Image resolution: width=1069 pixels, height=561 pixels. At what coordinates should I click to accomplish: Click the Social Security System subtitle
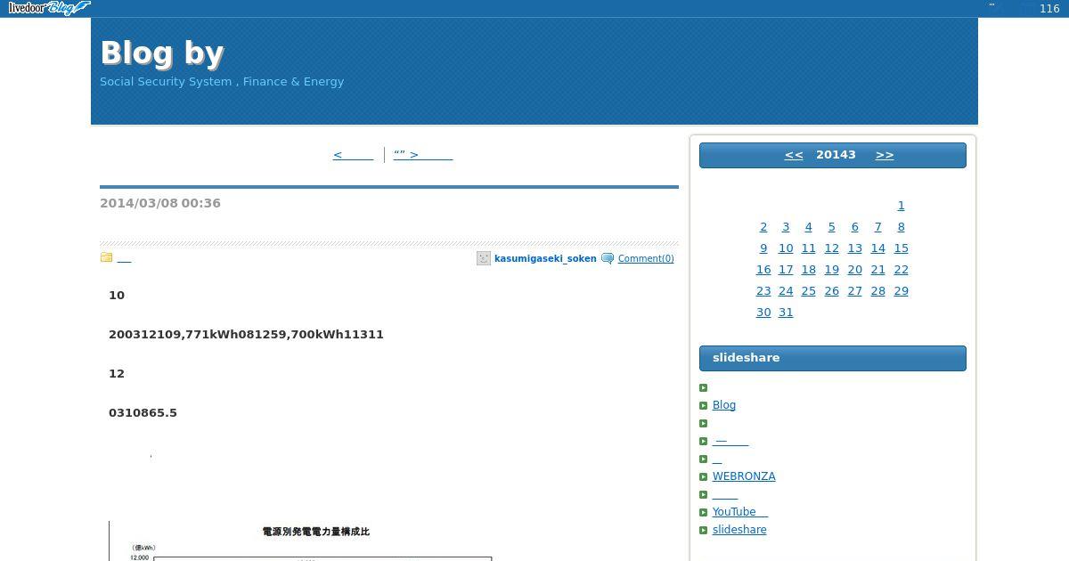coord(222,82)
